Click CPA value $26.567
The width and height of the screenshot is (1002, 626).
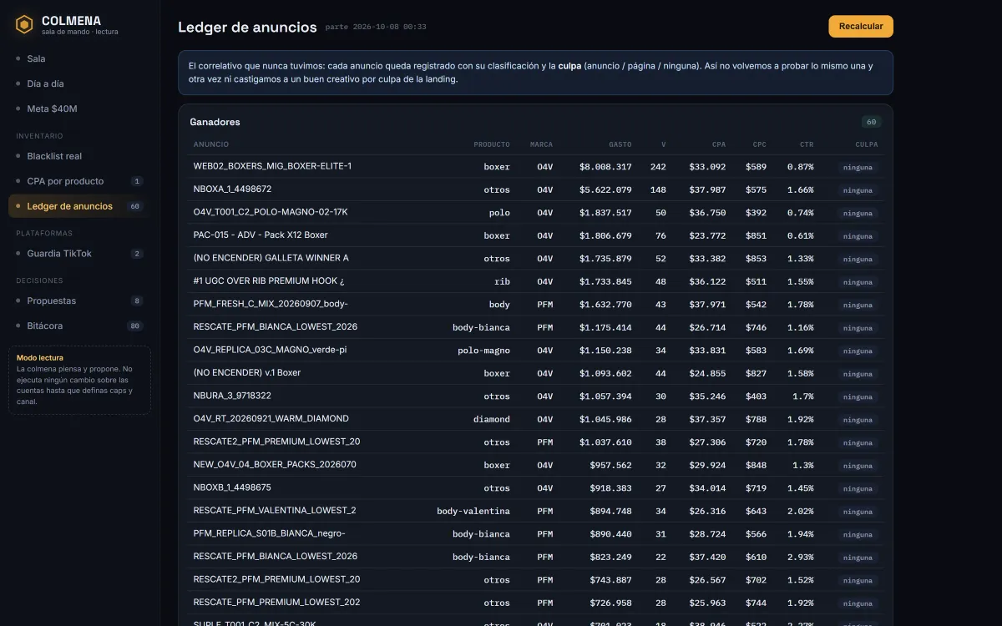(x=707, y=580)
